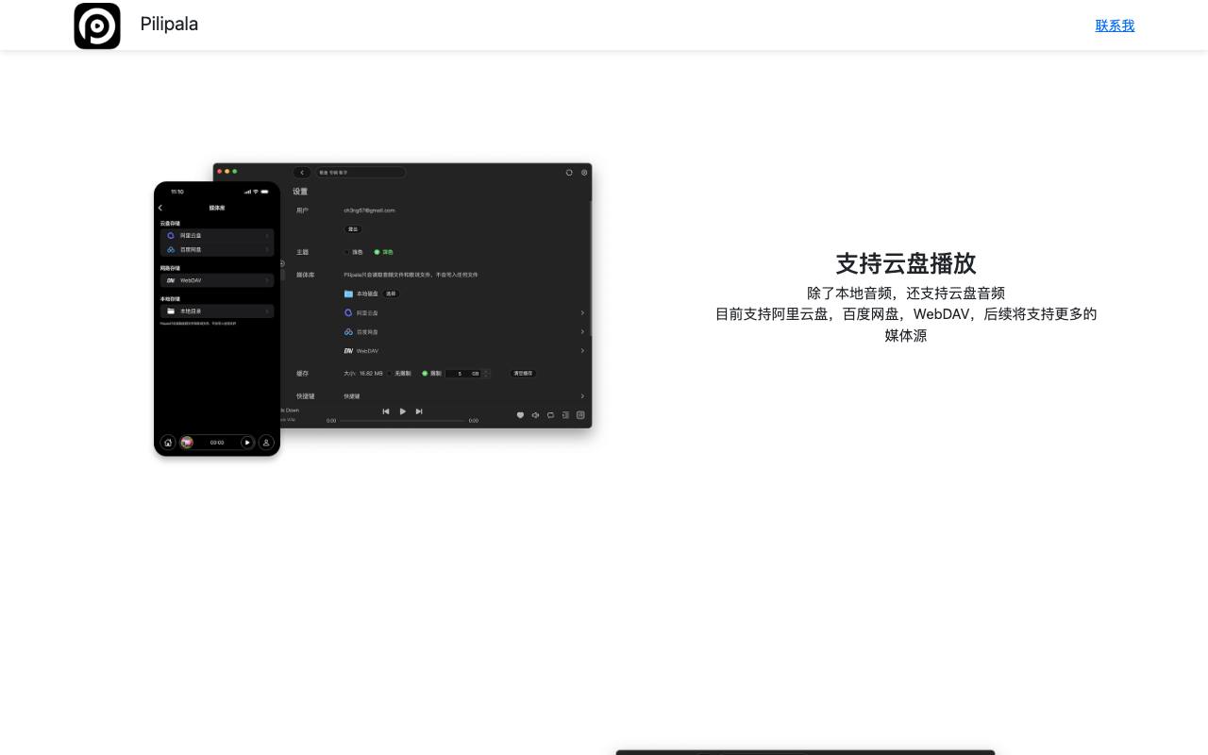Click the blue local disk folder icon

[348, 294]
